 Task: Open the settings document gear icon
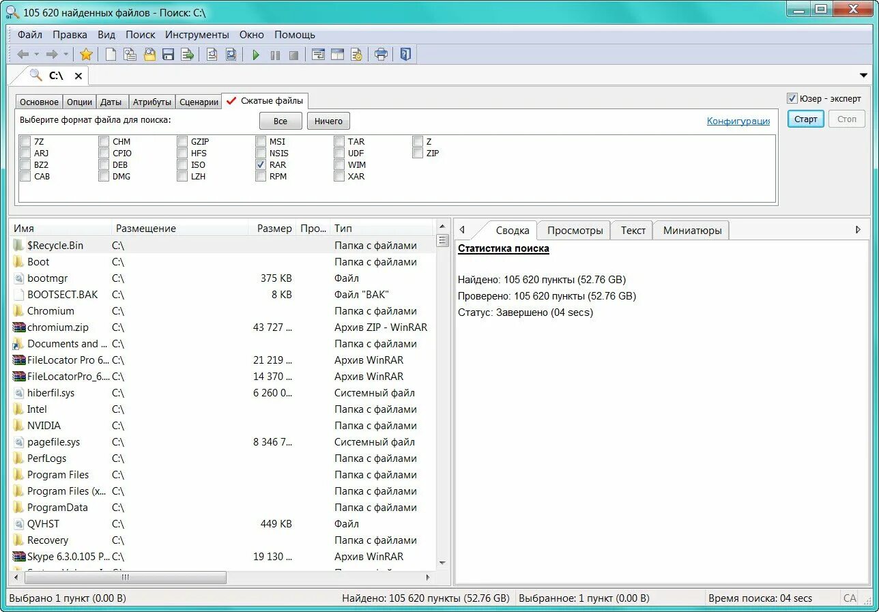tap(356, 55)
